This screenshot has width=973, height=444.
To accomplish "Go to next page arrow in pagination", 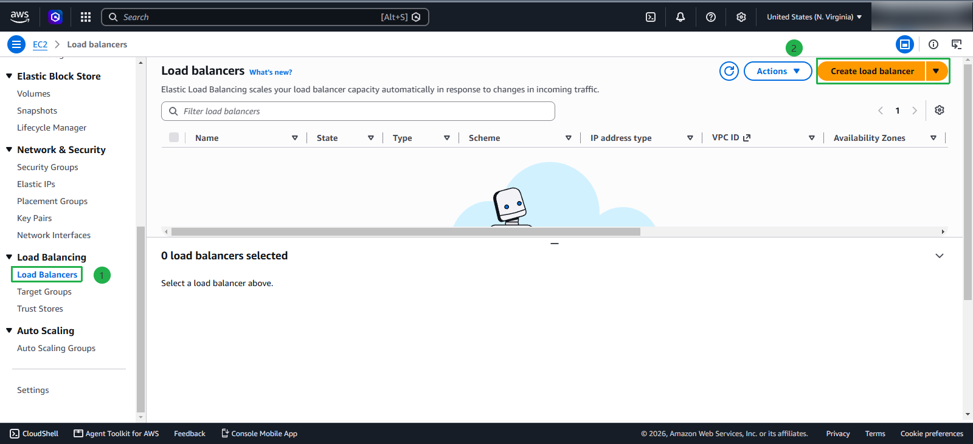I will (x=915, y=111).
